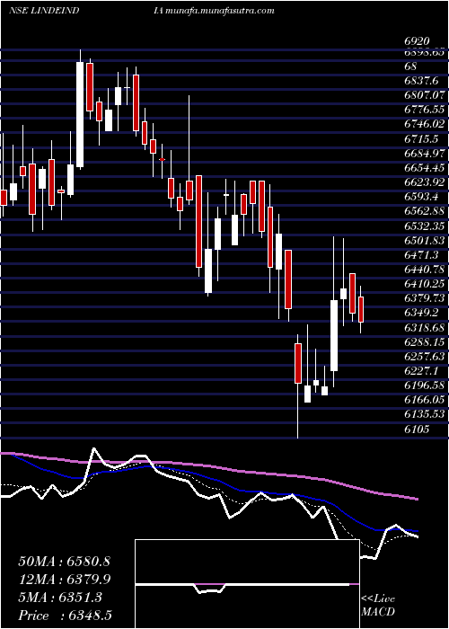Click the 5MA : 6351.3 readout
The width and height of the screenshot is (449, 629).
tap(60, 598)
